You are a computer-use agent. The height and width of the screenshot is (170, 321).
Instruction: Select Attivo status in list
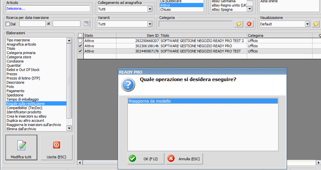click(x=181, y=5)
